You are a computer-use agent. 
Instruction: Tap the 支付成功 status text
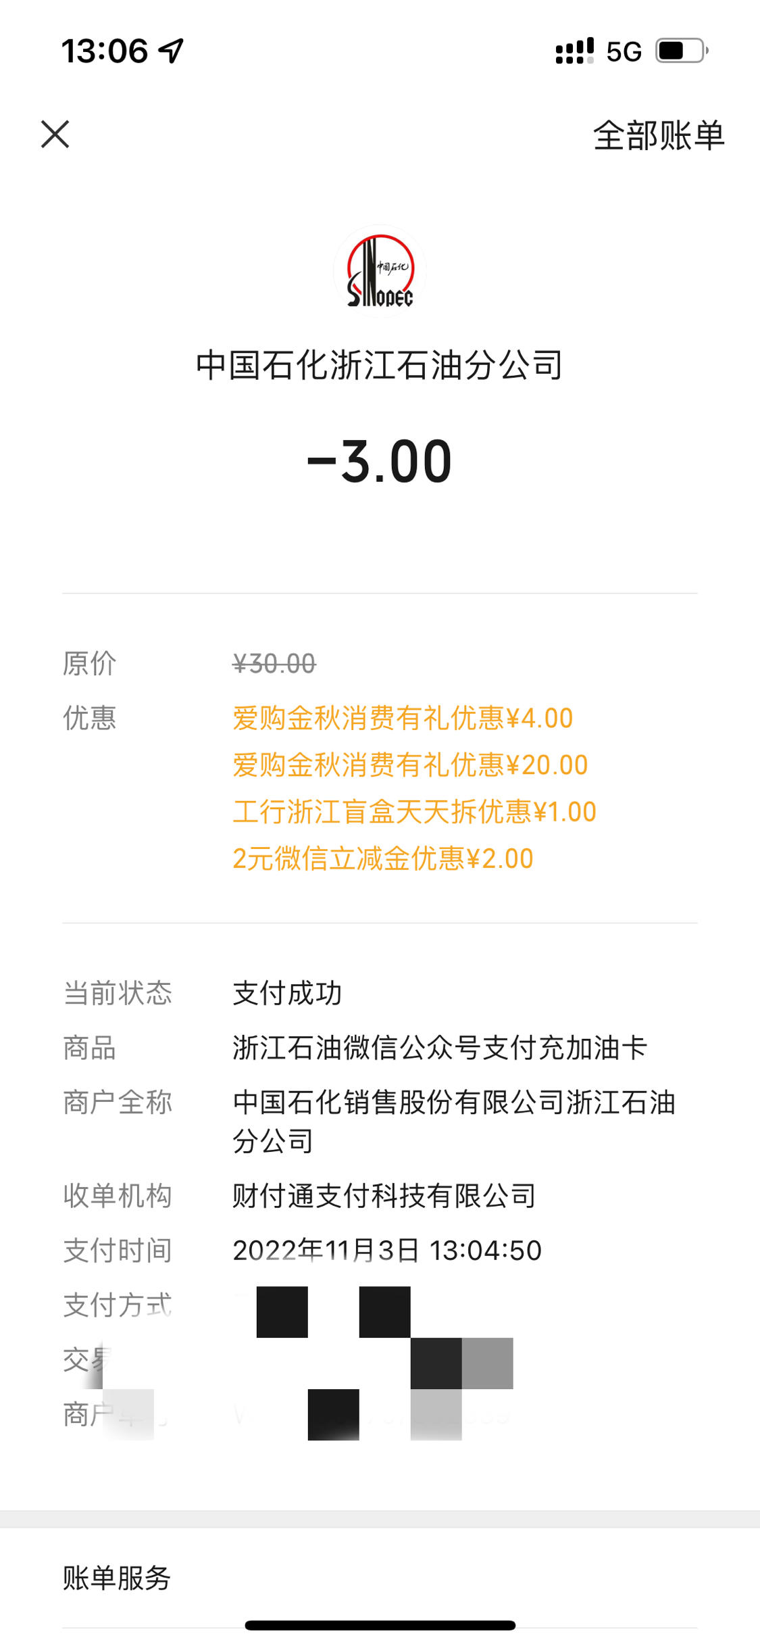pyautogui.click(x=287, y=993)
